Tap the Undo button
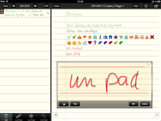 (57, 6)
